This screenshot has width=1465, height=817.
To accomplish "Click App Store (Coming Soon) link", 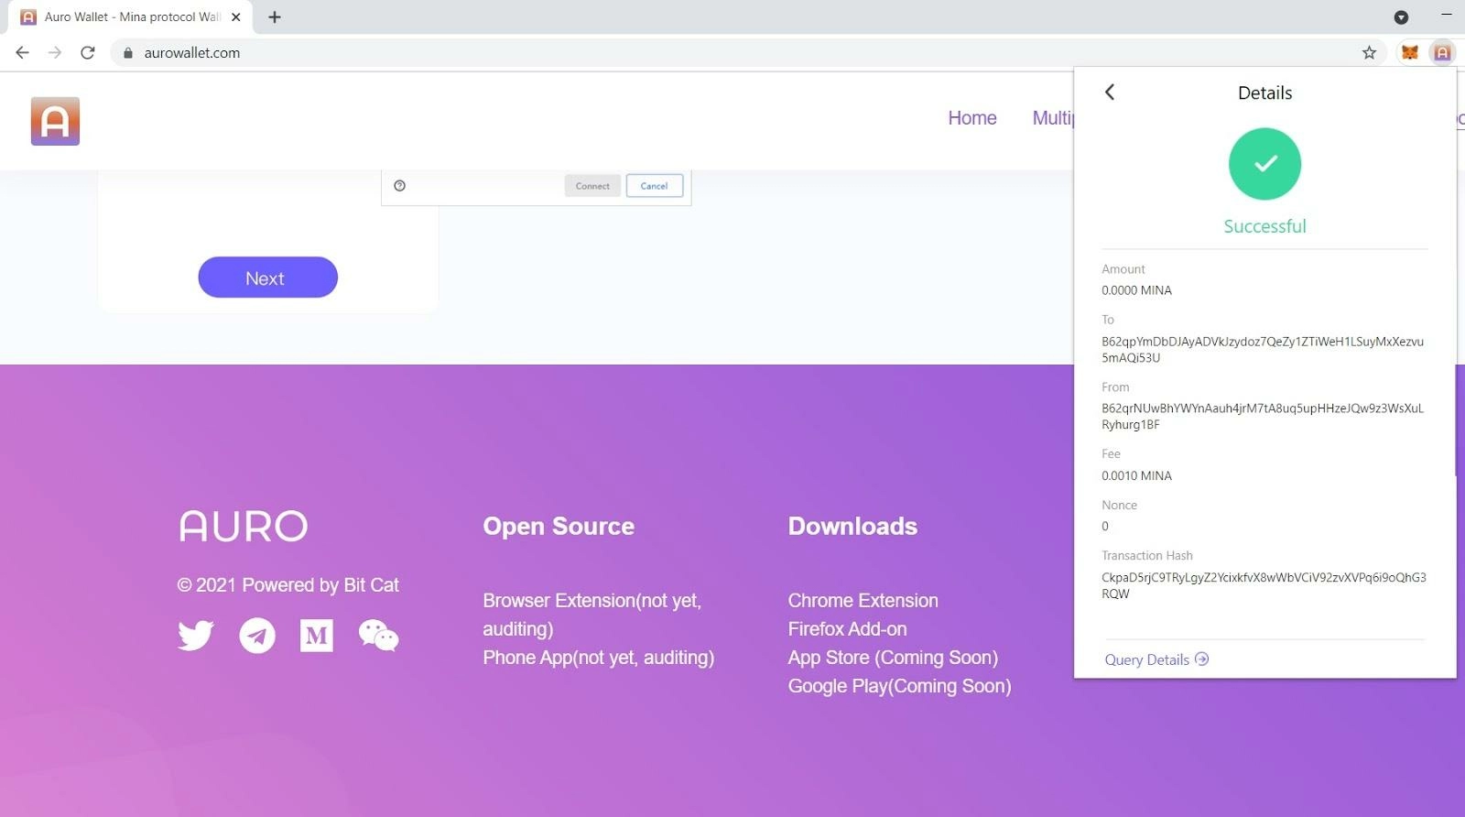I will (x=893, y=657).
